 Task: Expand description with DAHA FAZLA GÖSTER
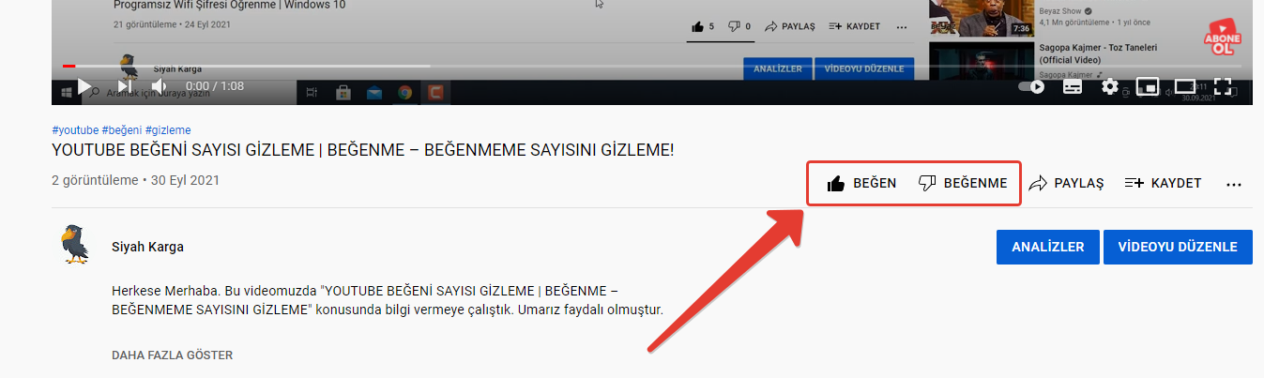[172, 355]
